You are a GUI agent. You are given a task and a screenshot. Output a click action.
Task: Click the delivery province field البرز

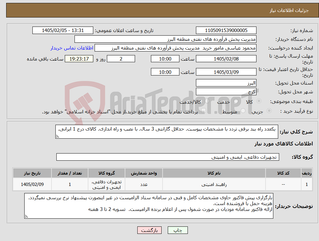[226, 83]
